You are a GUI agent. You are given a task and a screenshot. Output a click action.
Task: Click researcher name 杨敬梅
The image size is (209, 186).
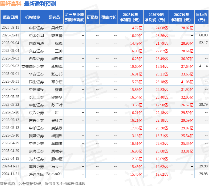pyautogui.click(x=57, y=59)
